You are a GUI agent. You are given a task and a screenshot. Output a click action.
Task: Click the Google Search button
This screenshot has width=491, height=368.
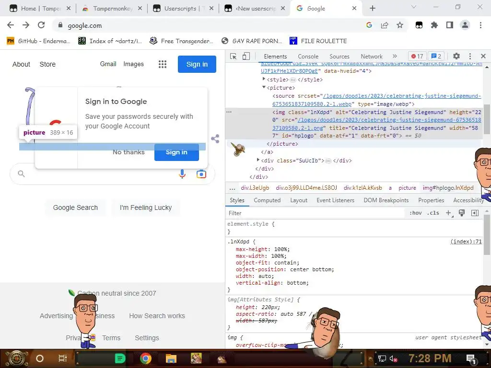[75, 207]
